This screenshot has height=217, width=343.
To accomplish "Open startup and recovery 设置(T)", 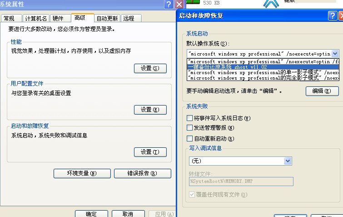I will pos(150,152).
